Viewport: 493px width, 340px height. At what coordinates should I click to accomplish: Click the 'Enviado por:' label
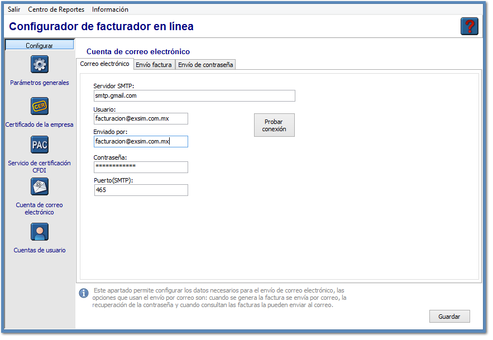click(111, 133)
